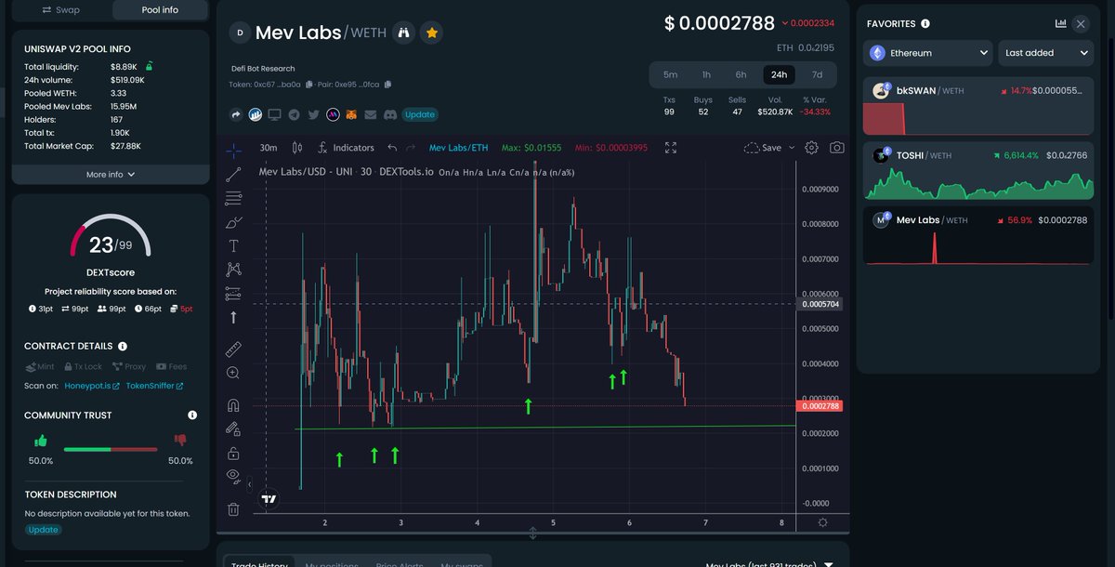This screenshot has height=567, width=1115.
Task: Copy the pair address 0xe95...0fca
Action: (387, 85)
